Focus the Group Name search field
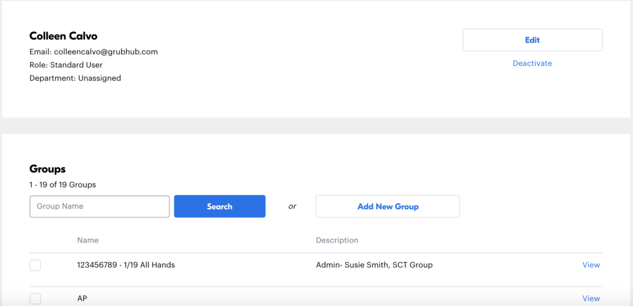The height and width of the screenshot is (306, 633). pos(100,206)
